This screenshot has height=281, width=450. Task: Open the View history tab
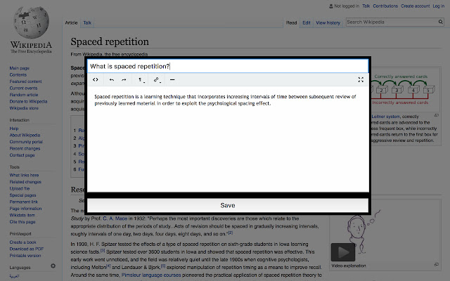click(328, 23)
